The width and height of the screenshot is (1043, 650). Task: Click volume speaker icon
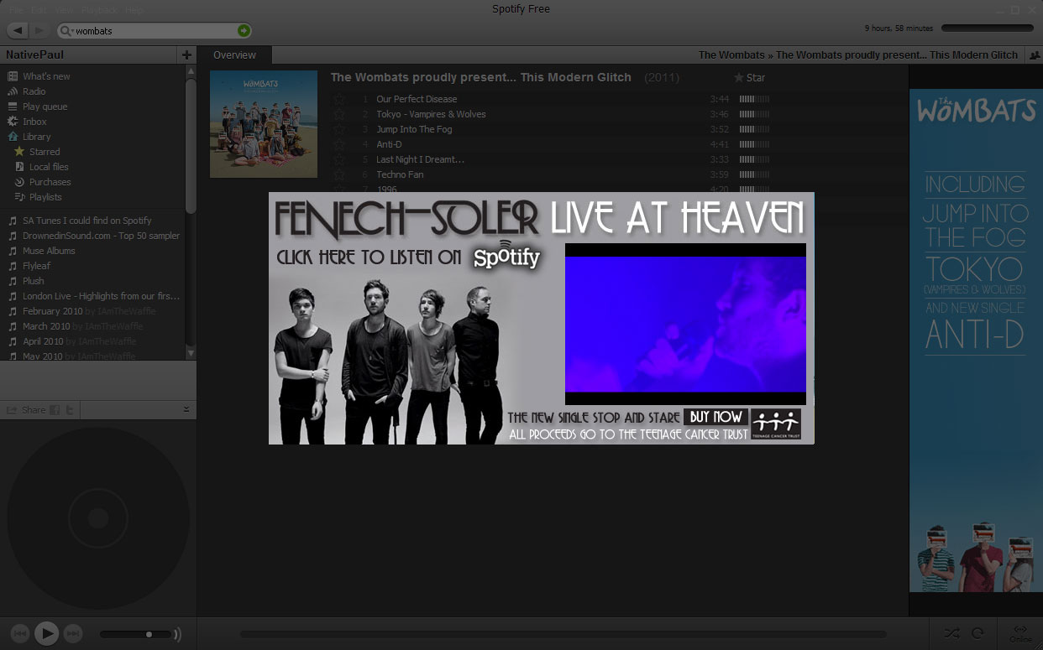click(177, 634)
